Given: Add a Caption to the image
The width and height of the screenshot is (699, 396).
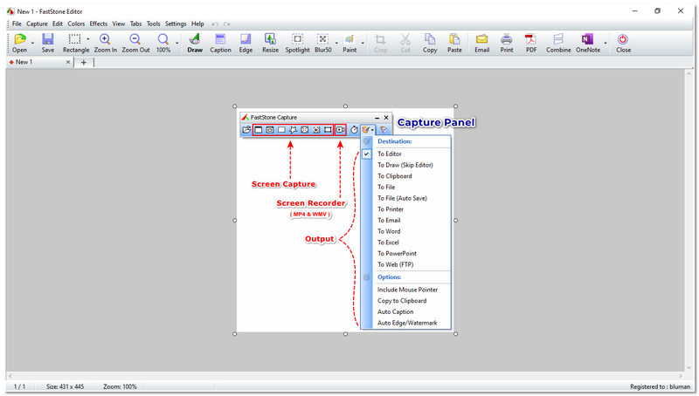Looking at the screenshot, I should tap(220, 43).
